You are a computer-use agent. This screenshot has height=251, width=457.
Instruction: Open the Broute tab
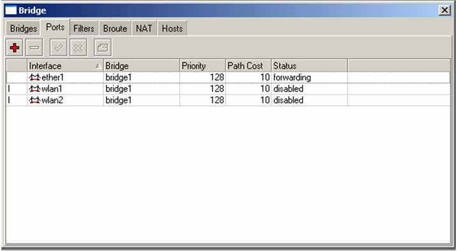coord(115,29)
